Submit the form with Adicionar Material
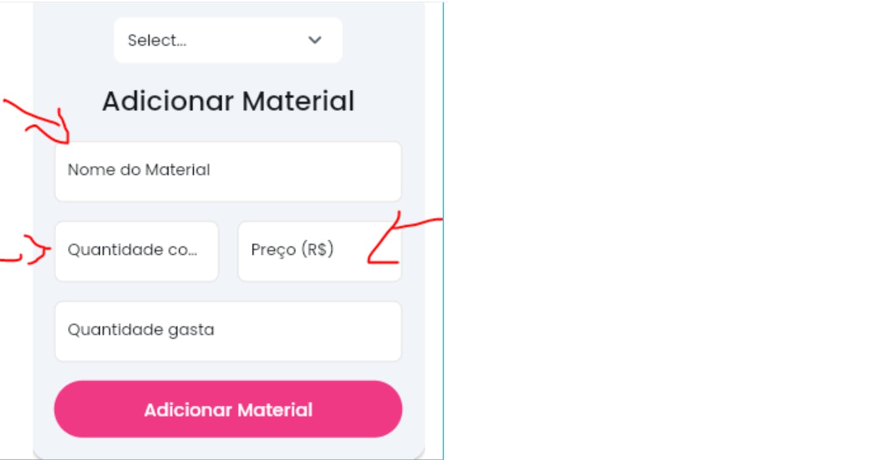Viewport: 896px width, 460px height. click(228, 409)
